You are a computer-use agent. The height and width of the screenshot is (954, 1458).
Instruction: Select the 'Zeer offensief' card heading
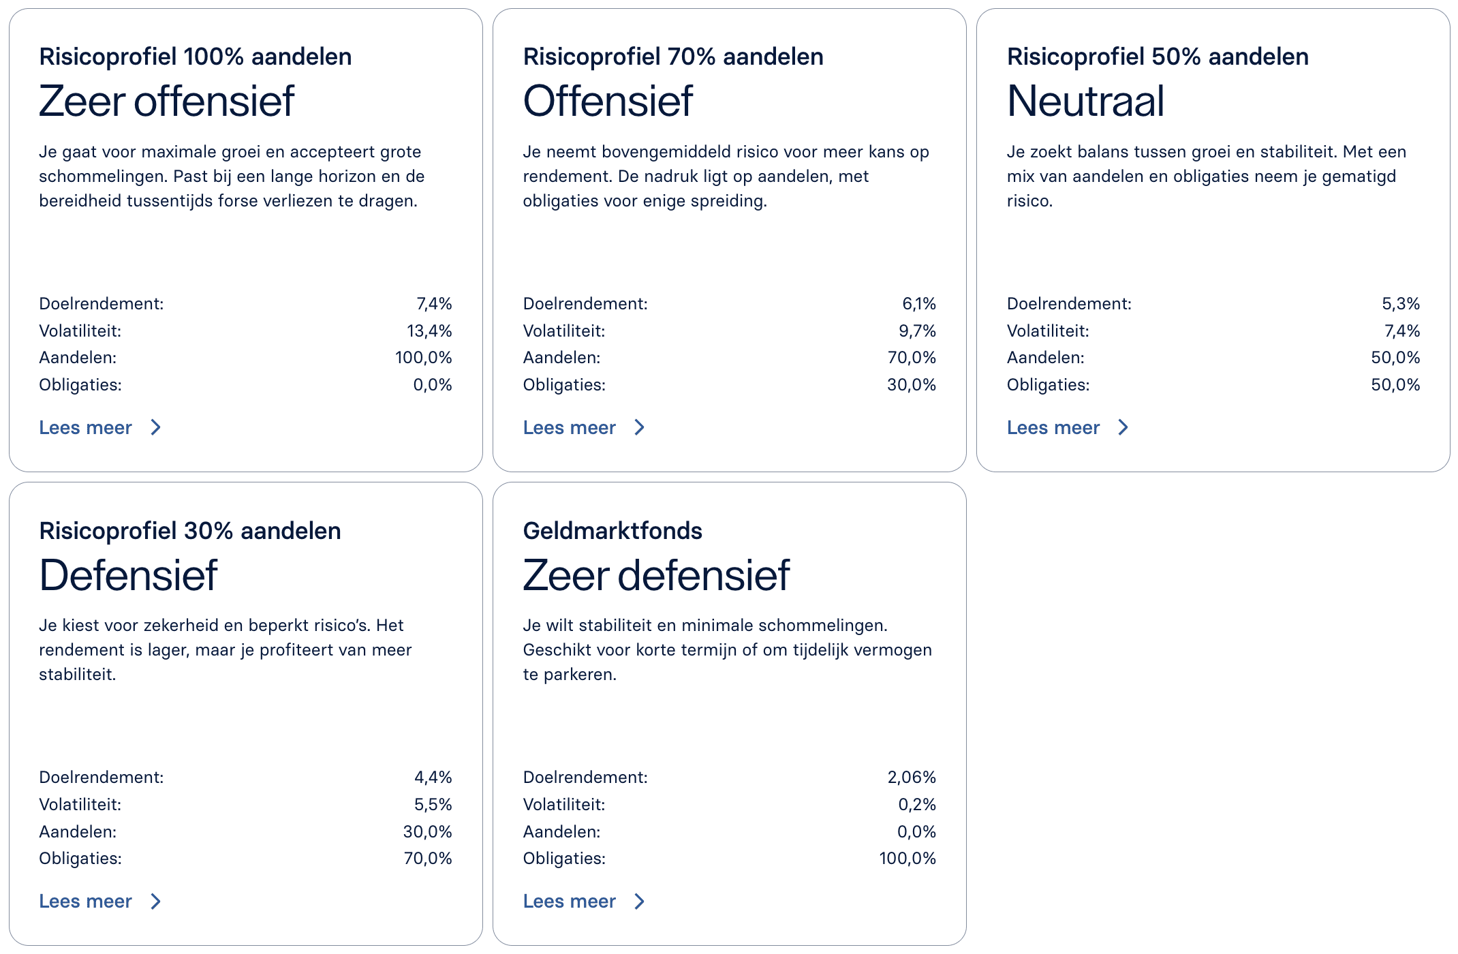click(x=166, y=101)
